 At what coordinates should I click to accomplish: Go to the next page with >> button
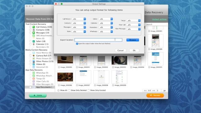(154, 90)
